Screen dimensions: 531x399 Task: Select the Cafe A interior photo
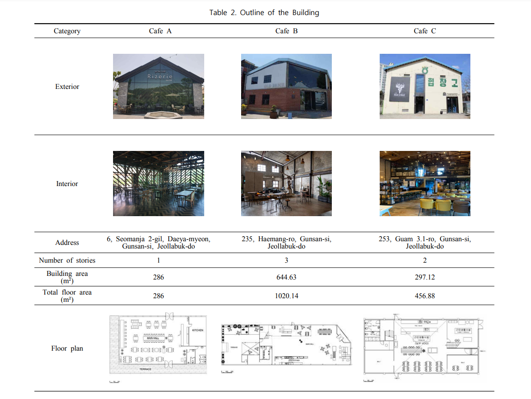[x=159, y=184]
